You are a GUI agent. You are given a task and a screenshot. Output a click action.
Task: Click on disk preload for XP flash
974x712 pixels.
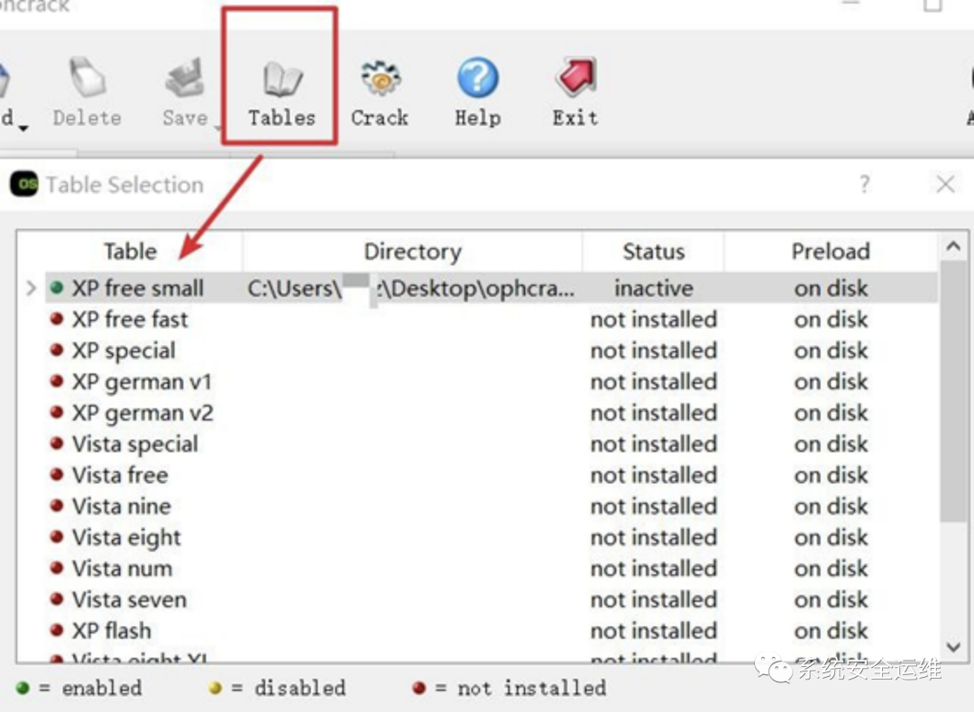coord(831,631)
